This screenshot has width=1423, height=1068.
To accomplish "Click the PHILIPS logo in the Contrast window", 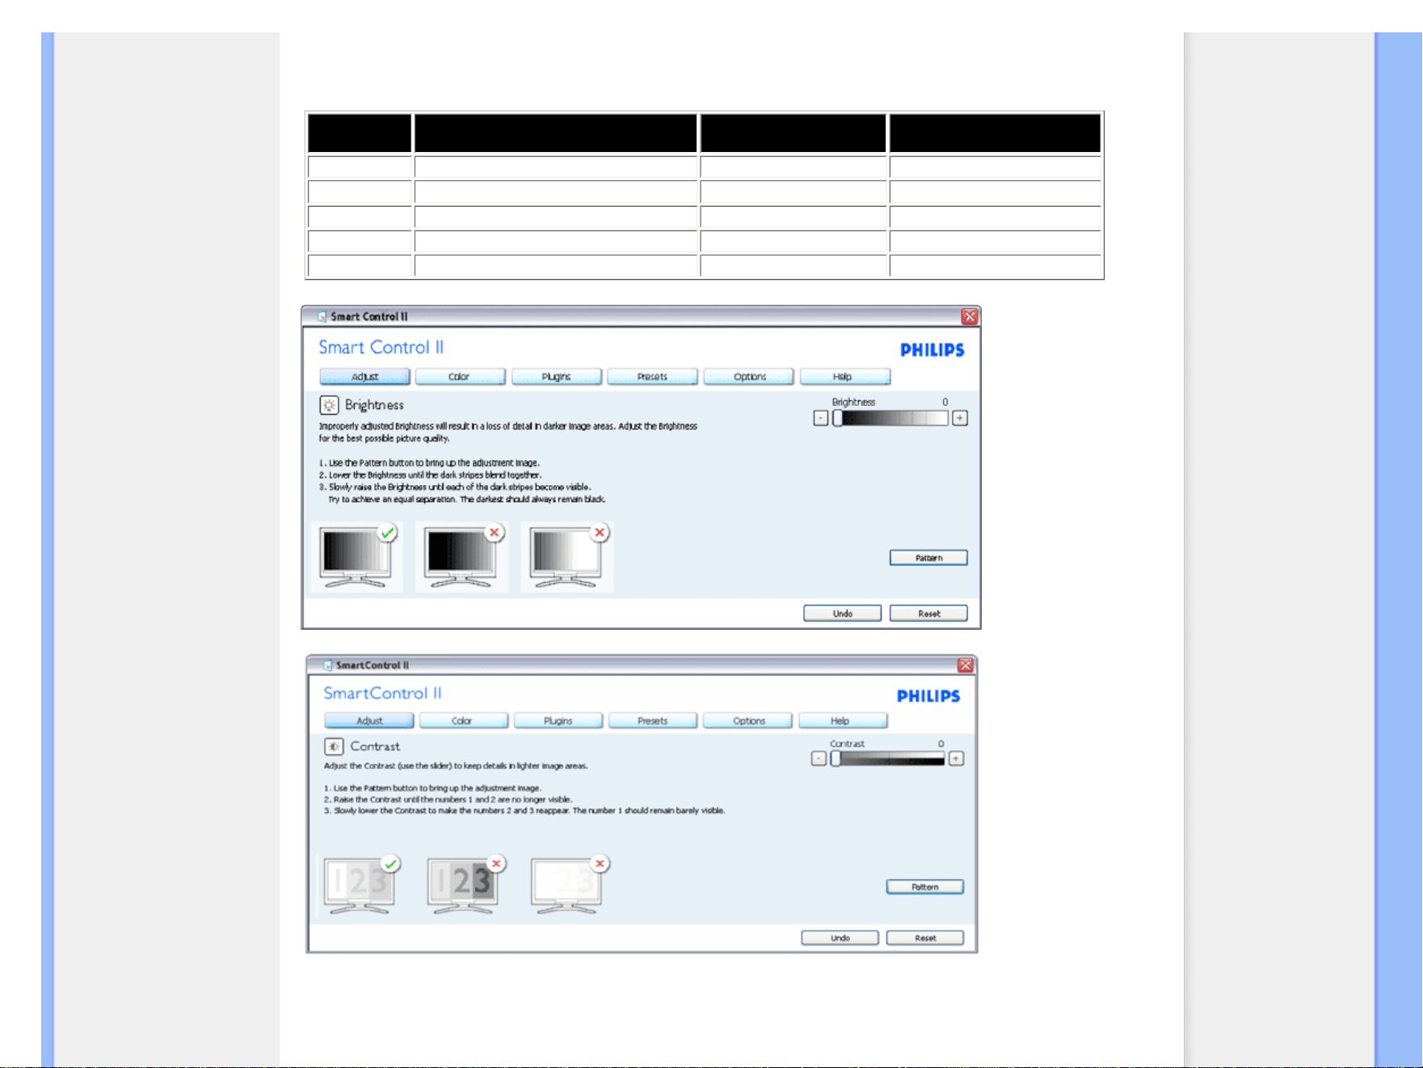I will point(928,696).
